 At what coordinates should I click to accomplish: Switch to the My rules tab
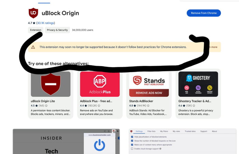click(x=177, y=131)
